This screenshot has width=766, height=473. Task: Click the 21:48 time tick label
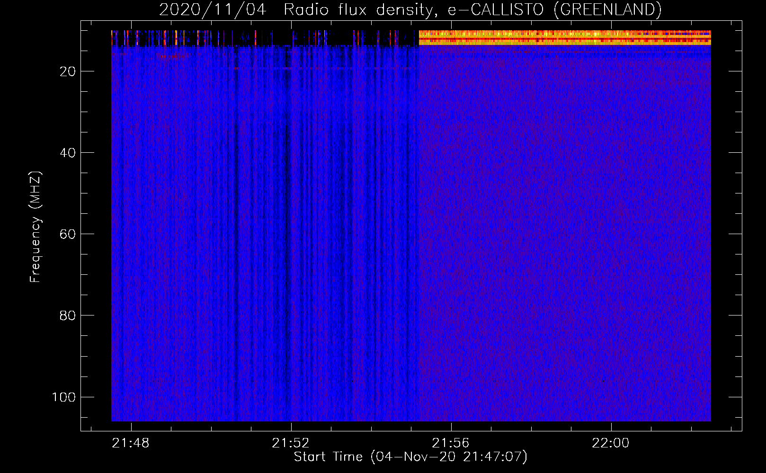click(131, 443)
